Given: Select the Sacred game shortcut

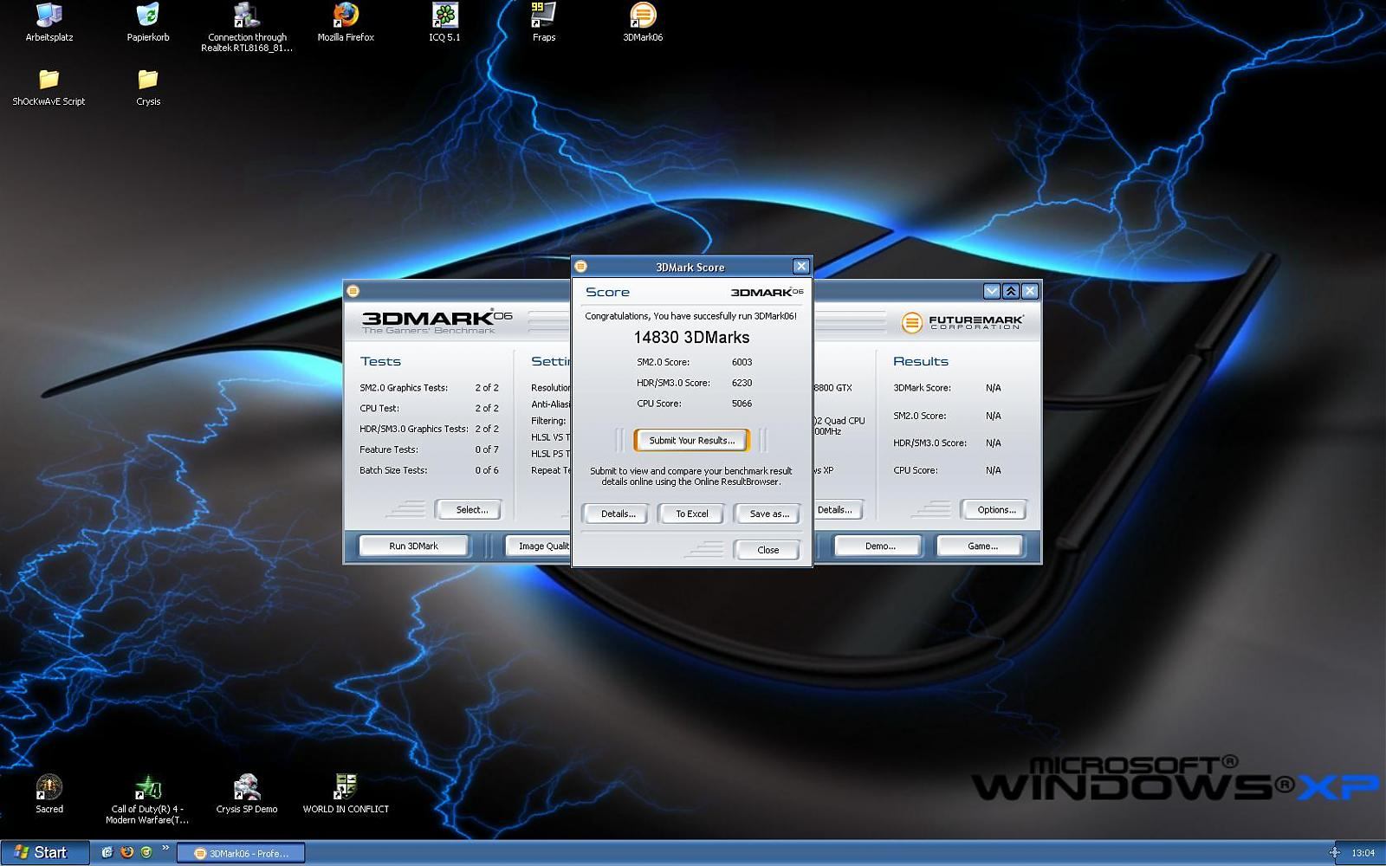Looking at the screenshot, I should pos(49,787).
